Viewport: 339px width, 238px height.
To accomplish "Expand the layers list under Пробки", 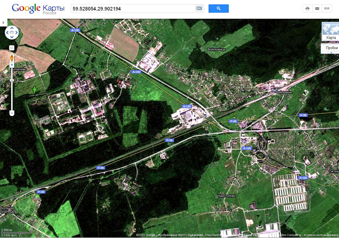I will (x=331, y=52).
